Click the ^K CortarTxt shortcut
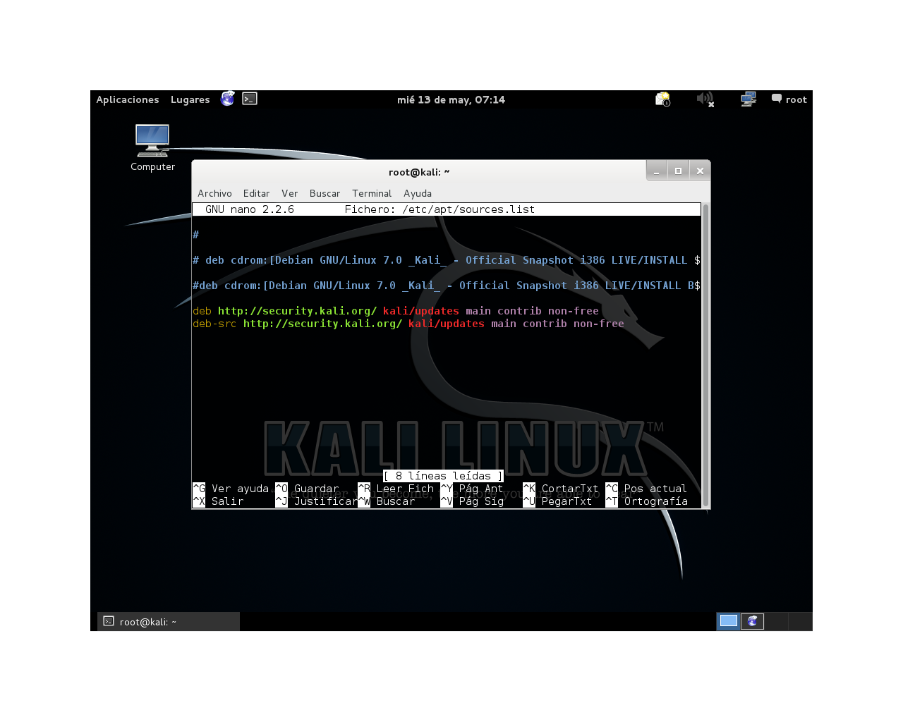903x722 pixels. 561,489
